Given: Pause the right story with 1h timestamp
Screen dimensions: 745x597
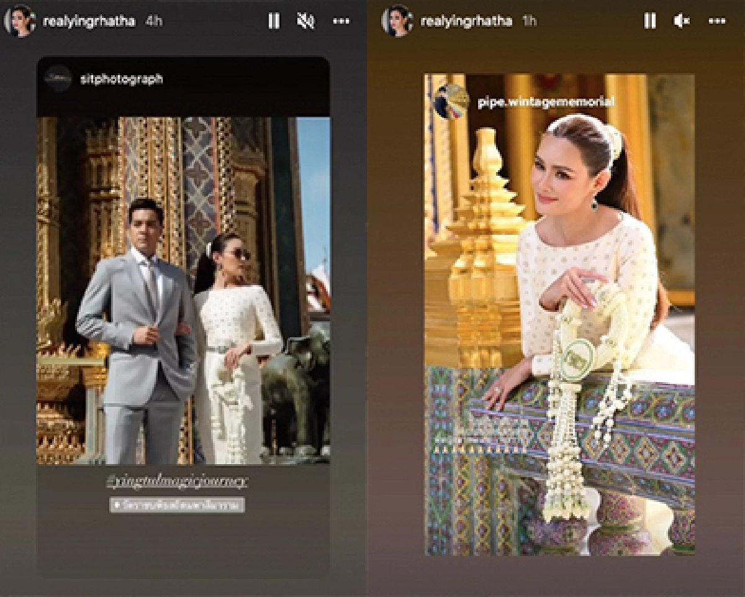Looking at the screenshot, I should click(649, 21).
